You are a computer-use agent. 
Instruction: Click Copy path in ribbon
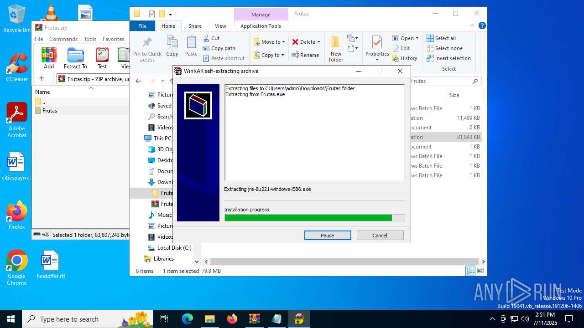click(219, 48)
